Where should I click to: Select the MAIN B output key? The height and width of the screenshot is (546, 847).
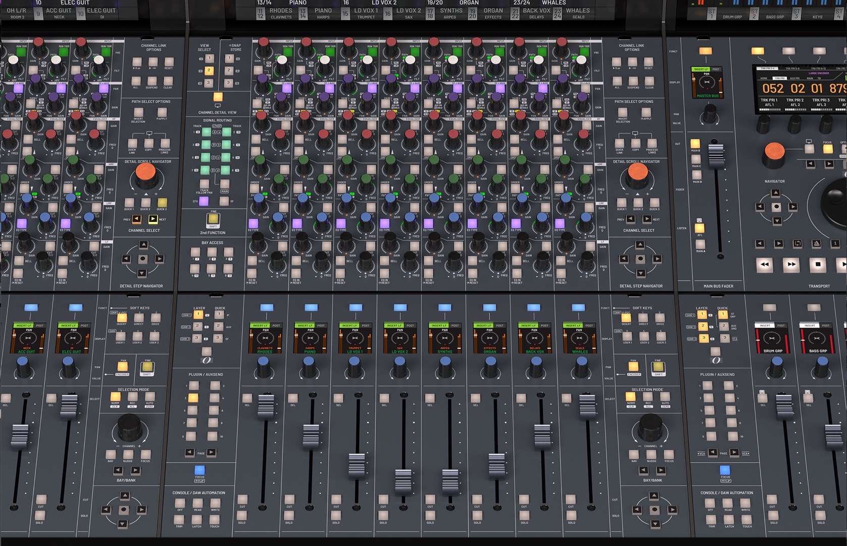695,144
